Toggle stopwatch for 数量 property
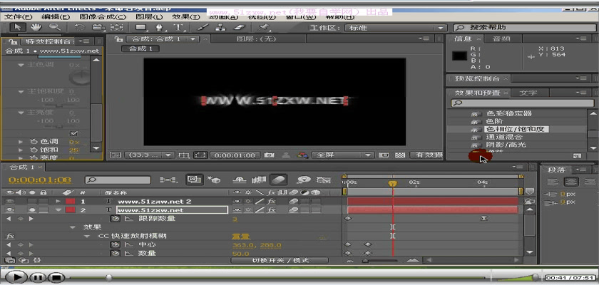This screenshot has width=599, height=285. (x=115, y=254)
